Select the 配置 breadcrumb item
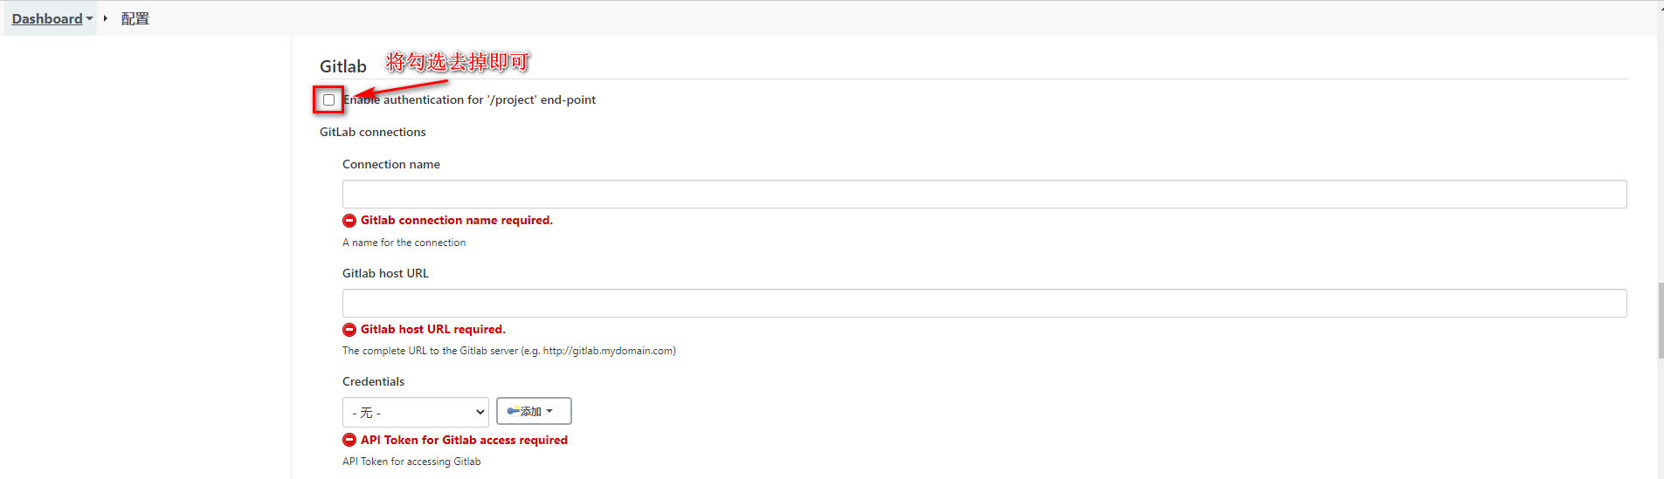The image size is (1664, 479). pos(135,18)
